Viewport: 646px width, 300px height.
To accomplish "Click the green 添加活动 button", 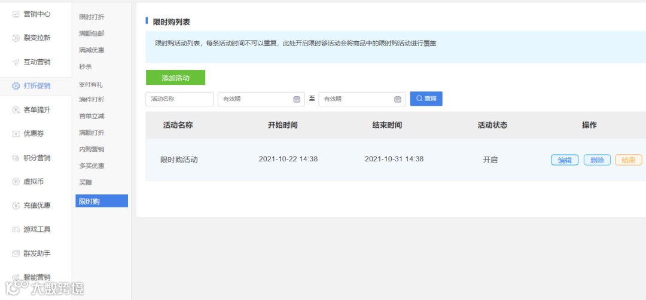I will (x=175, y=78).
